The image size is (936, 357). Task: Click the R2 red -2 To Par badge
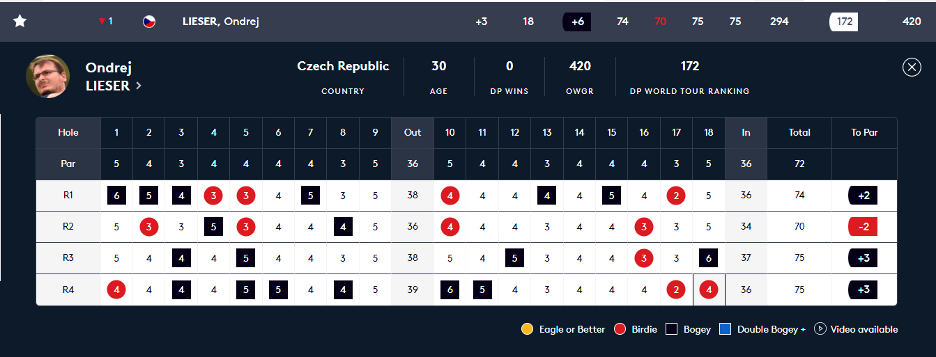(864, 227)
